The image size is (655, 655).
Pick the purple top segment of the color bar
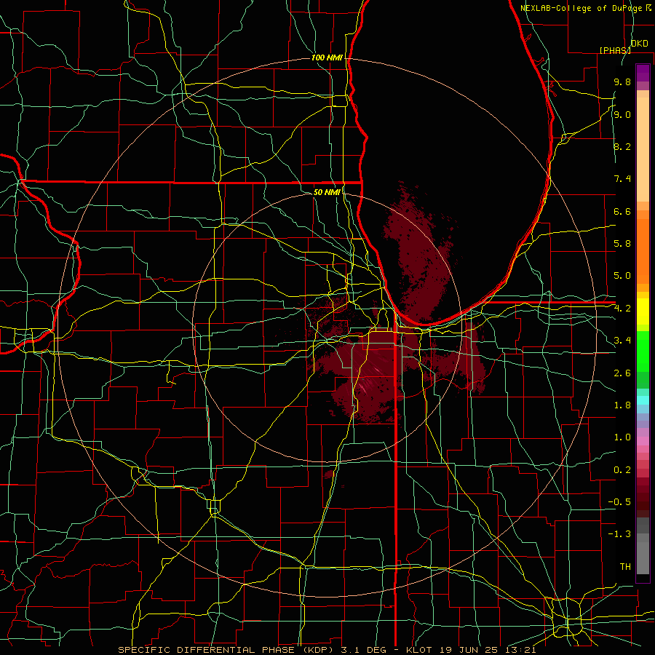(x=643, y=73)
